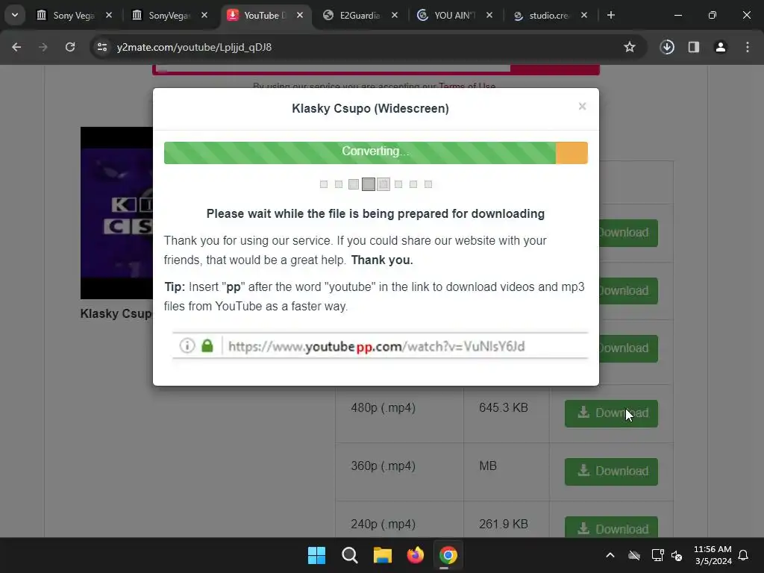Close the YouTube Downloader tab

click(300, 15)
